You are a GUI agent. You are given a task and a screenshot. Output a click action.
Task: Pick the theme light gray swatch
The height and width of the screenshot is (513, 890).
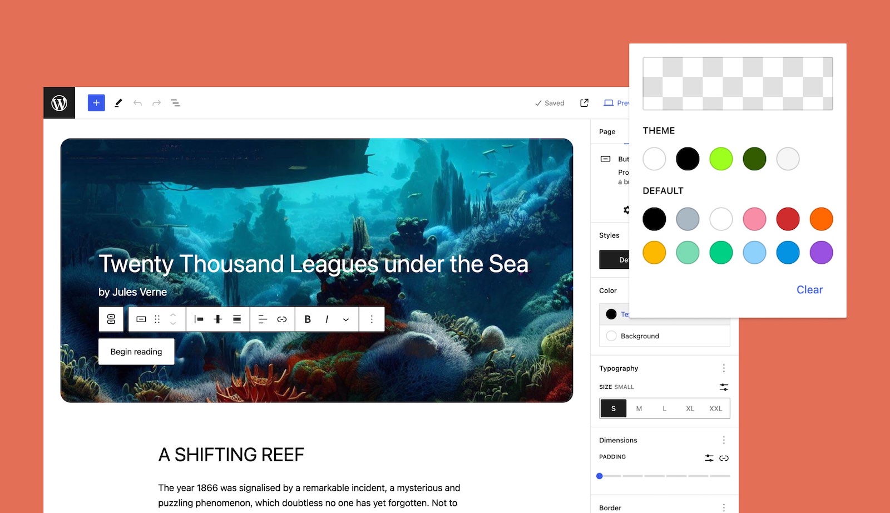(788, 159)
